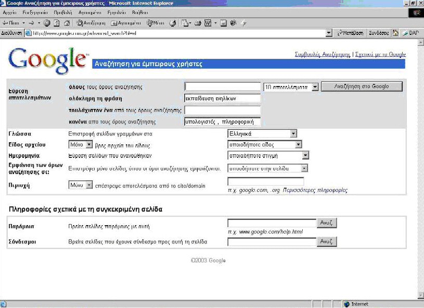Click the 'ολόκληρη τη φράση' text field
This screenshot has width=424, height=308.
tap(223, 98)
